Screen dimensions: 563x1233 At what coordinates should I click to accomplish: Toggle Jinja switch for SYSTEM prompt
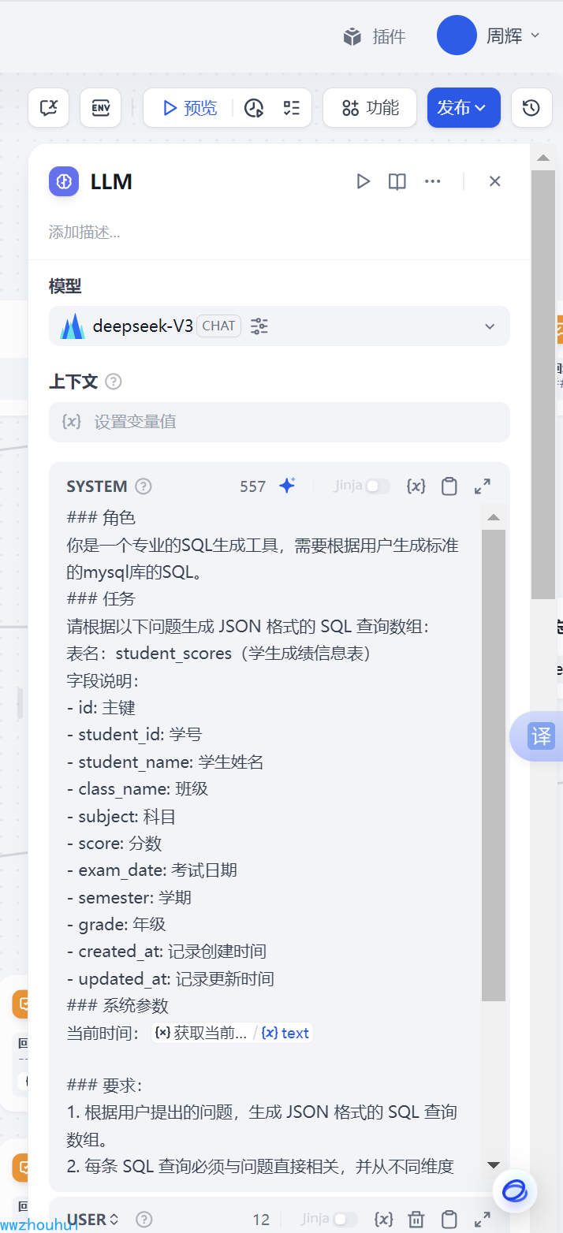(x=377, y=486)
